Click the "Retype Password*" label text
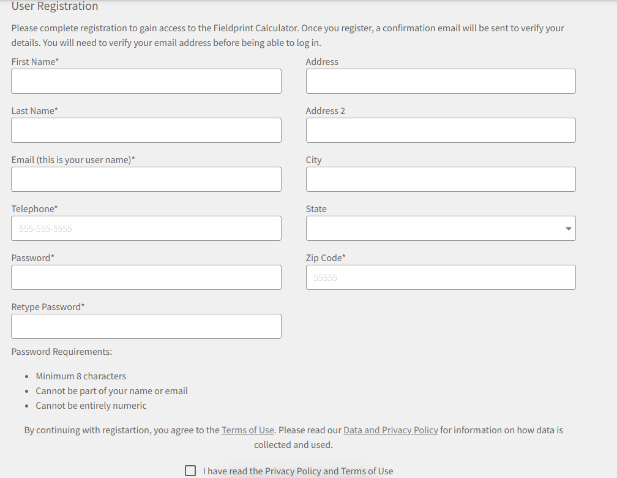Screen dimensions: 617x478 (48, 307)
